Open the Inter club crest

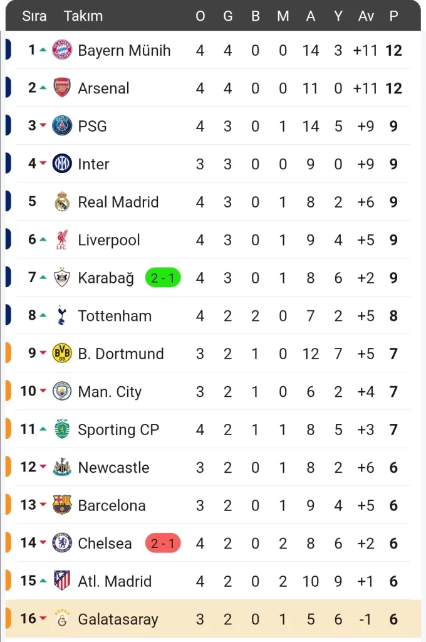62,164
